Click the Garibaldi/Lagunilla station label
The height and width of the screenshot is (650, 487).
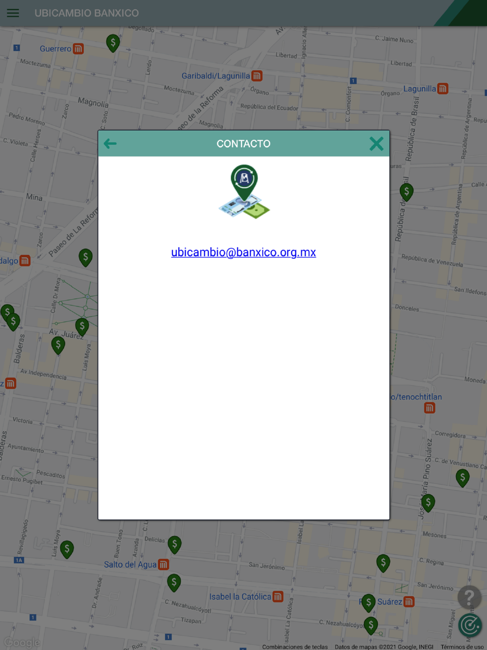click(x=216, y=76)
